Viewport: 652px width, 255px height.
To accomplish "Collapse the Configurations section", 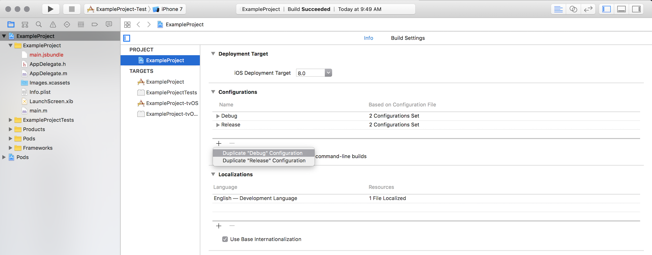I will (213, 92).
